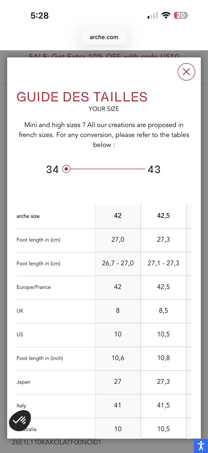
Task: Tap the blue accessibility icon
Action: (201, 446)
